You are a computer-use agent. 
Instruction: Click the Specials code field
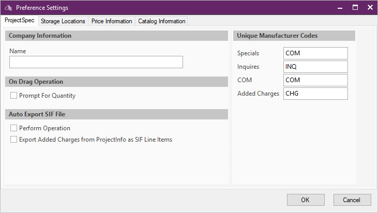point(315,53)
